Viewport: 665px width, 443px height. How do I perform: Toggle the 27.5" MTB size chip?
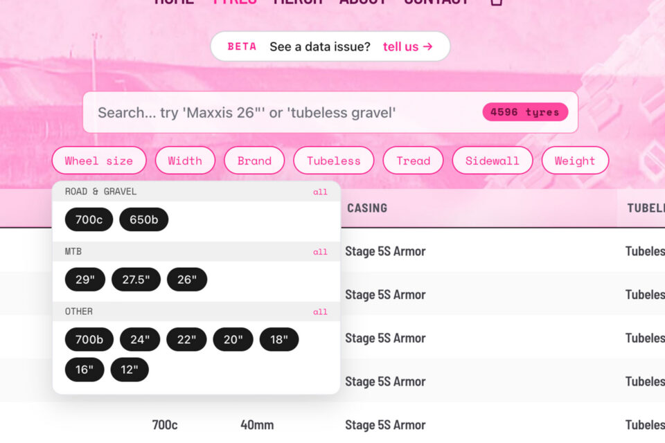(x=136, y=280)
